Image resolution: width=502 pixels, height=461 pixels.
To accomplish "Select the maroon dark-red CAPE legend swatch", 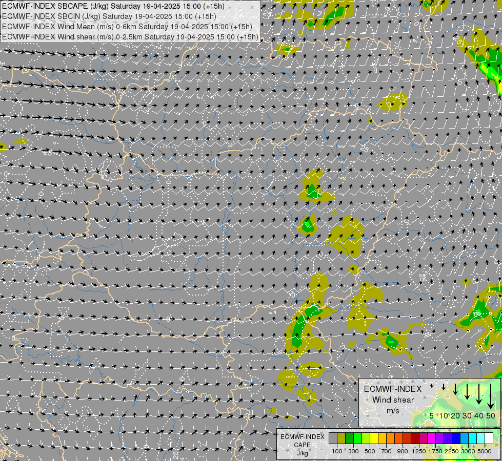I will point(415,438).
